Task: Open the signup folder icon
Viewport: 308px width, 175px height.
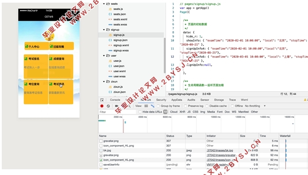Action: [108, 30]
